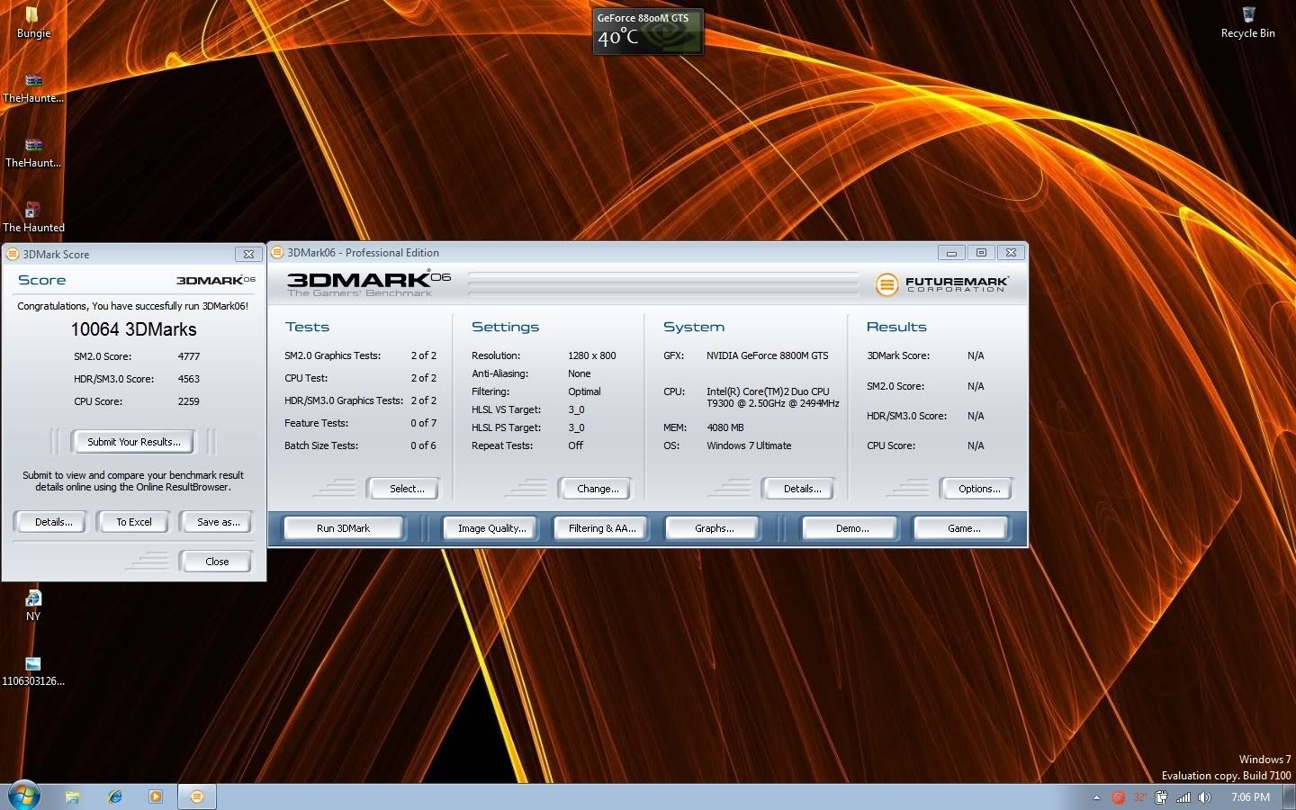Click the Resolution value '1280 x 800'

click(592, 355)
